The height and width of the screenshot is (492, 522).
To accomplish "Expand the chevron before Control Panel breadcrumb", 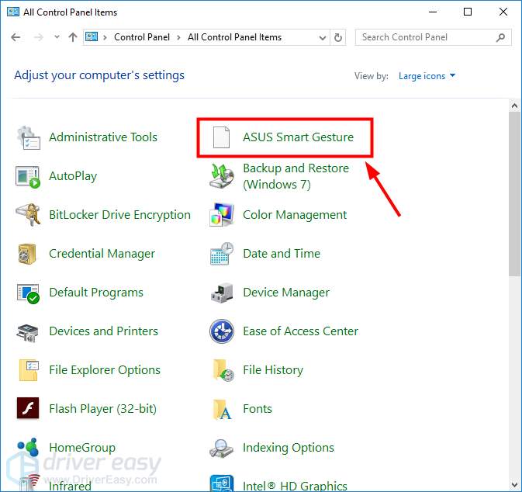I will tap(105, 37).
